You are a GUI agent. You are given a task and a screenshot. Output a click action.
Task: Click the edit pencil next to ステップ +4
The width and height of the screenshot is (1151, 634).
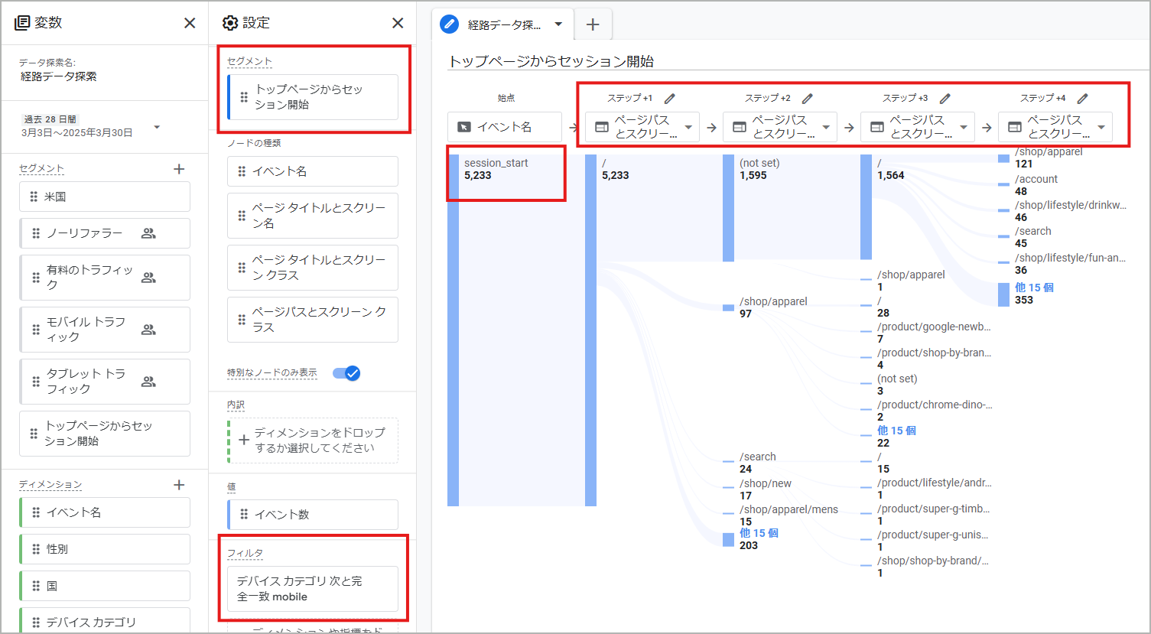(1083, 99)
